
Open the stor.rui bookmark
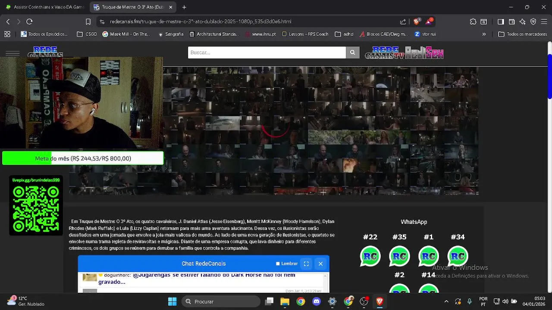tap(425, 34)
